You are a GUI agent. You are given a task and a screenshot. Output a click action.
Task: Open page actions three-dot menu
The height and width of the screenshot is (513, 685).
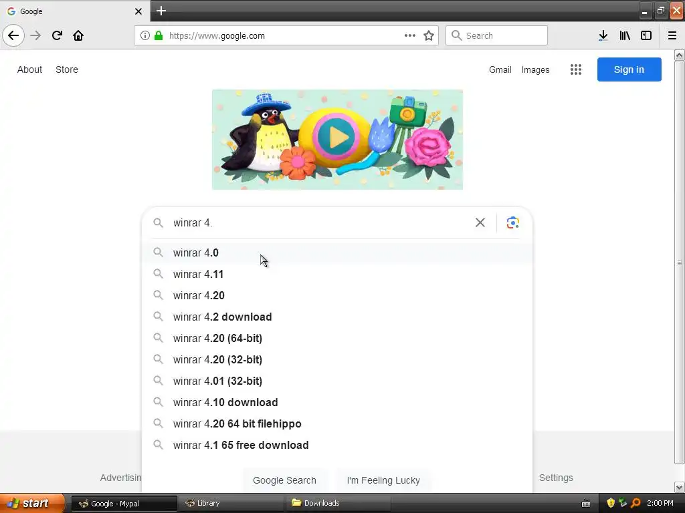point(410,36)
